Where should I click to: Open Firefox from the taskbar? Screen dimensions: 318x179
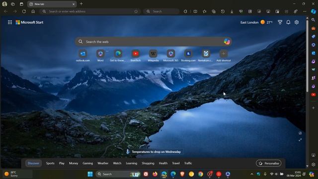point(155,174)
